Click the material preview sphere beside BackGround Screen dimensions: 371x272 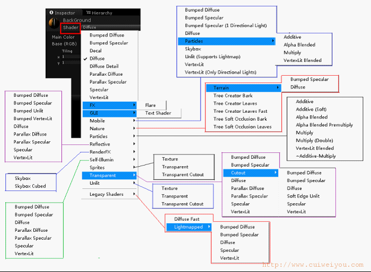(x=54, y=23)
